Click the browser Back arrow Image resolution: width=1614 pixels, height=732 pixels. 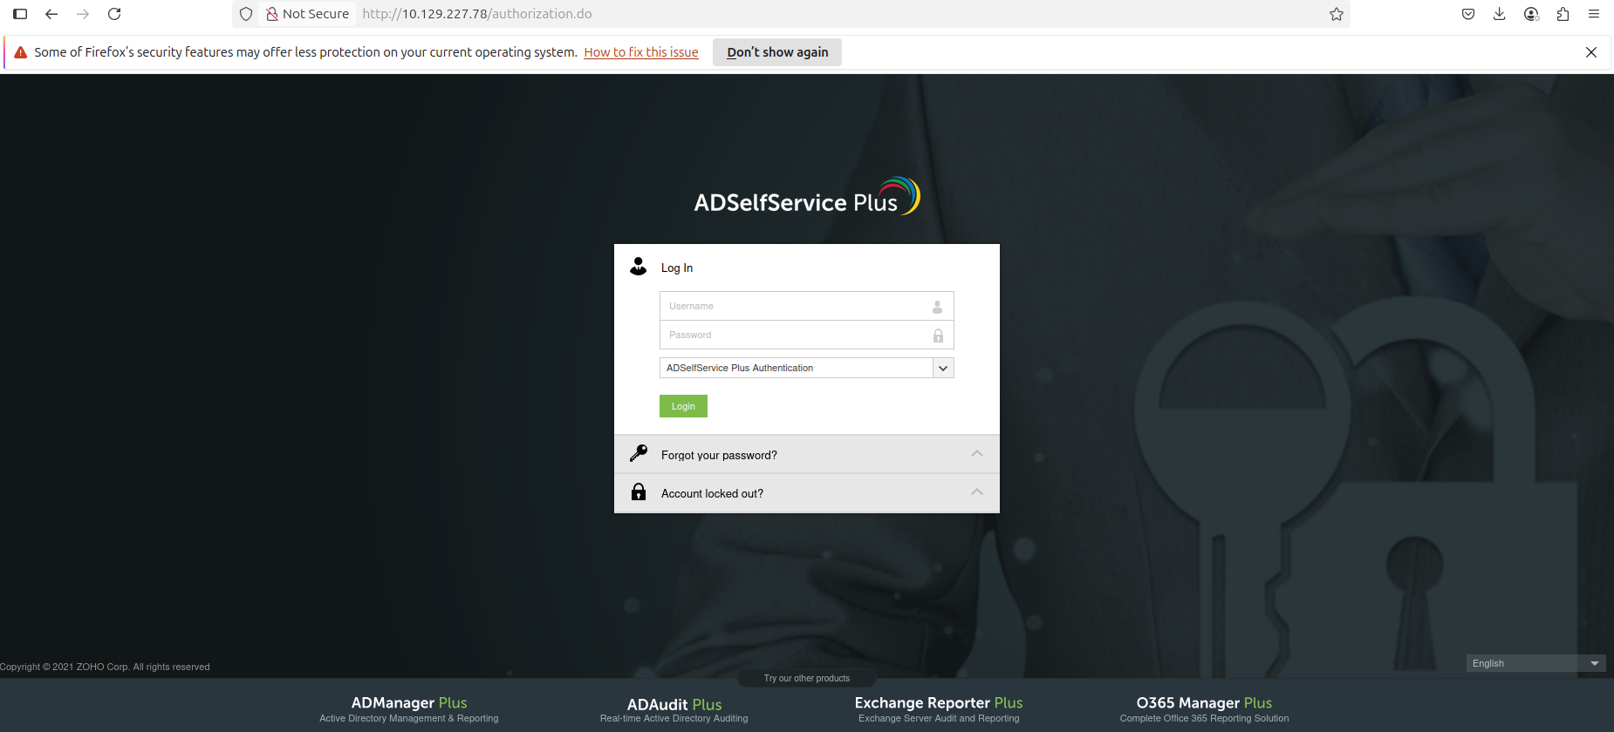[51, 14]
